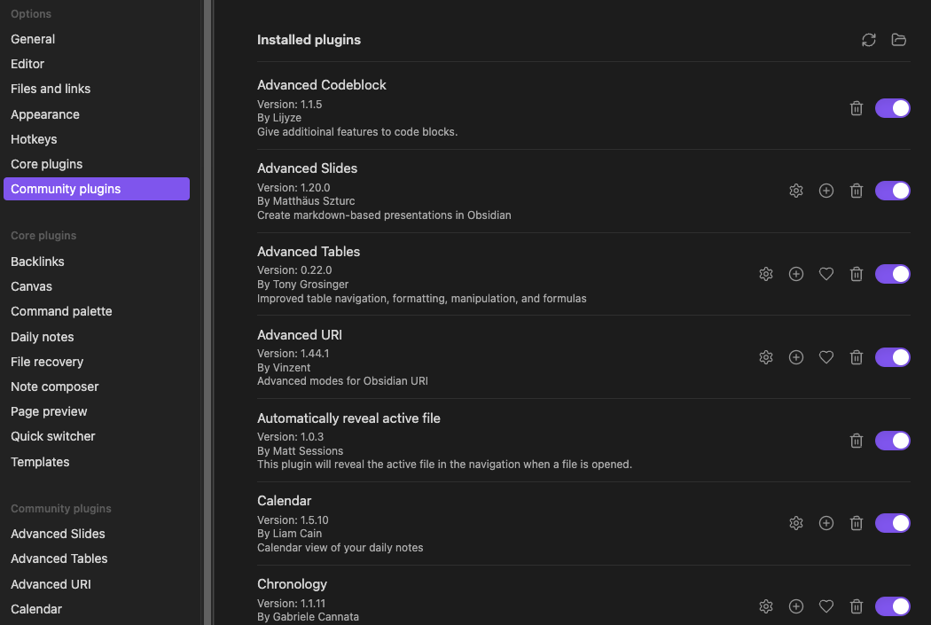
Task: Switch off Automatically reveal active file
Action: coord(892,441)
